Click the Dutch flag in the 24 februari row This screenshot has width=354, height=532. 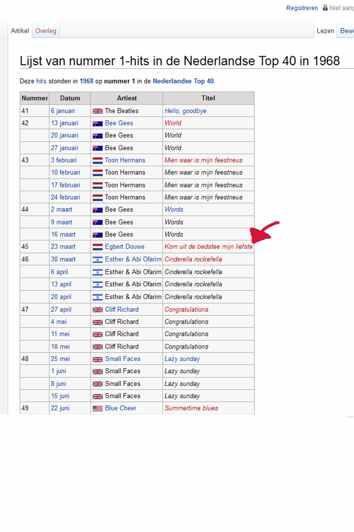point(98,198)
